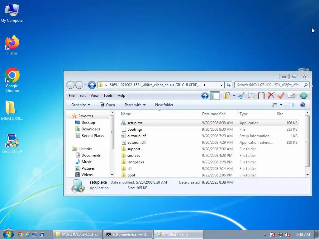Select the support folder
This screenshot has width=319, height=239.
click(134, 149)
